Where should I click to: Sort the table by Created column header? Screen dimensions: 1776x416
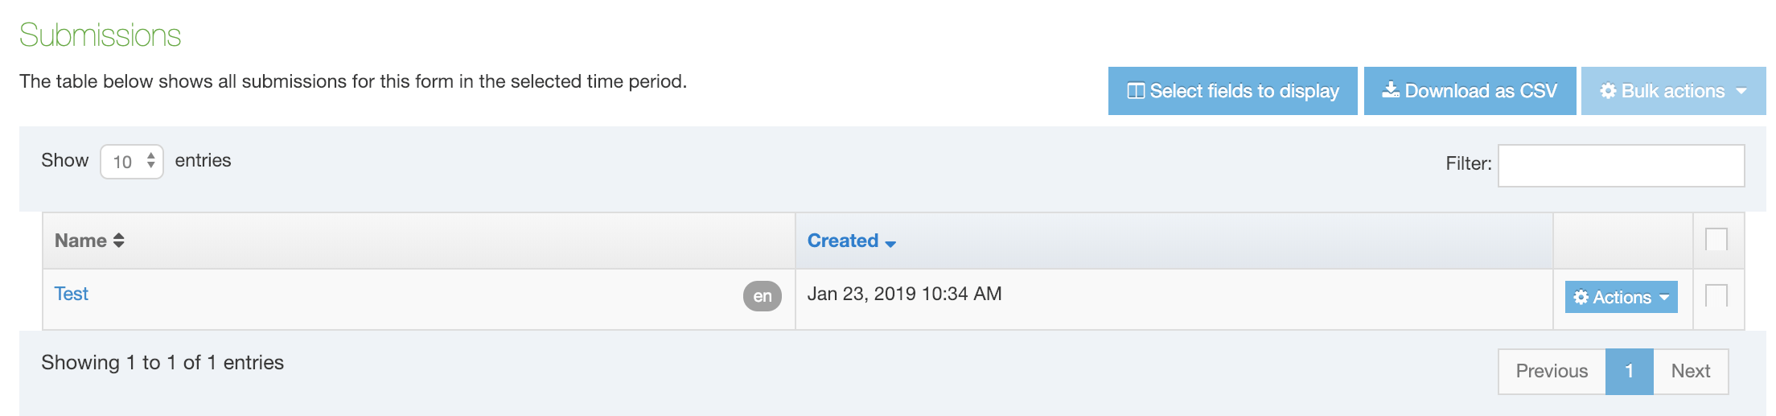[x=842, y=241]
